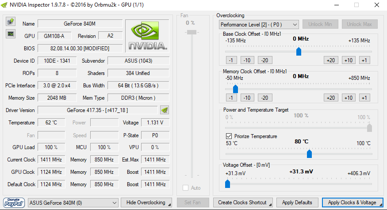Click Memory Clock Offset +1 button
The width and height of the screenshot is (387, 210).
(364, 98)
